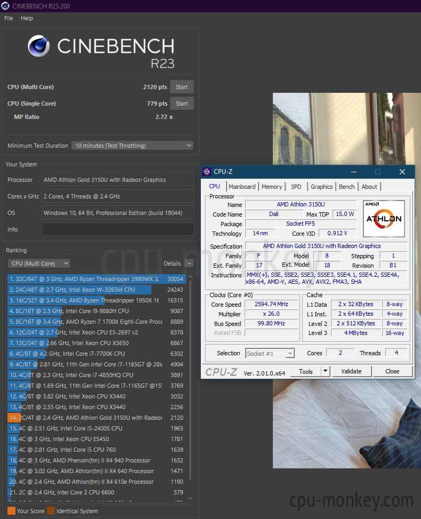Open Tools dropdown arrow in CPU-Z

[x=326, y=371]
